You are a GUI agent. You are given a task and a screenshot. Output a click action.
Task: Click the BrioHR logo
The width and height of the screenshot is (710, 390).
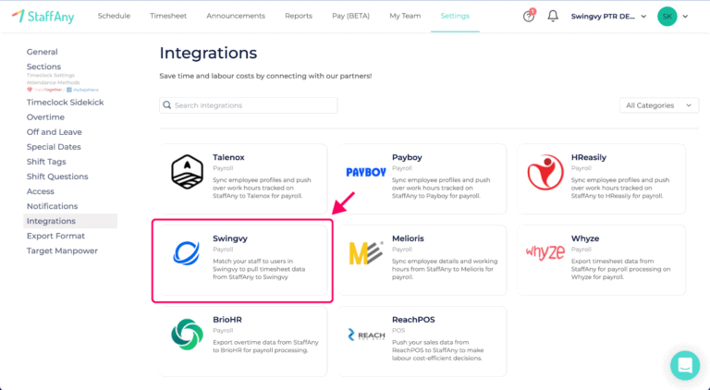click(187, 335)
